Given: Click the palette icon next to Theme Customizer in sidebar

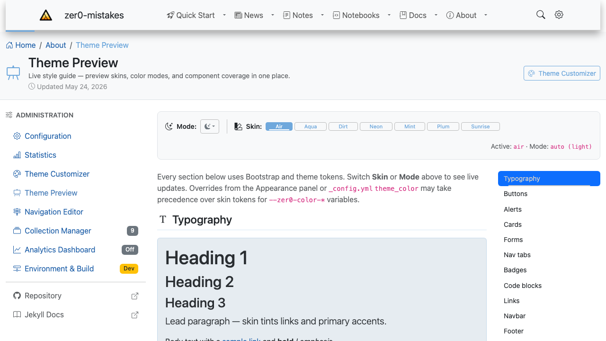Looking at the screenshot, I should coord(17,174).
